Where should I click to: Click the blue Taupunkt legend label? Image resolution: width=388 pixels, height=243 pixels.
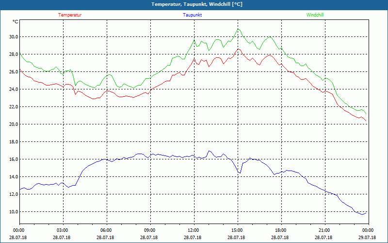pos(192,15)
